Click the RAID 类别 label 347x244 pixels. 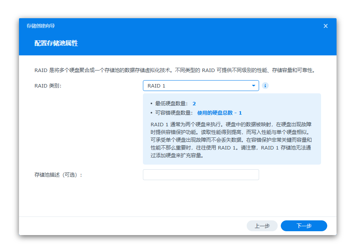point(48,86)
